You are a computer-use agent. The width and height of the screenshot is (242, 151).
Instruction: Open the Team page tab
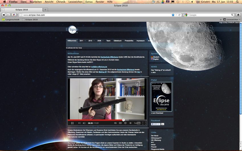point(108,41)
